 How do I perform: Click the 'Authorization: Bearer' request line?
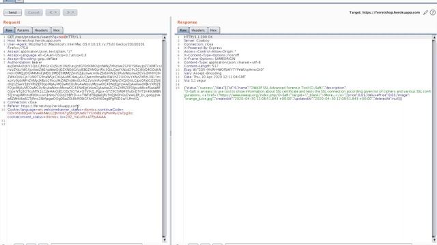25,62
